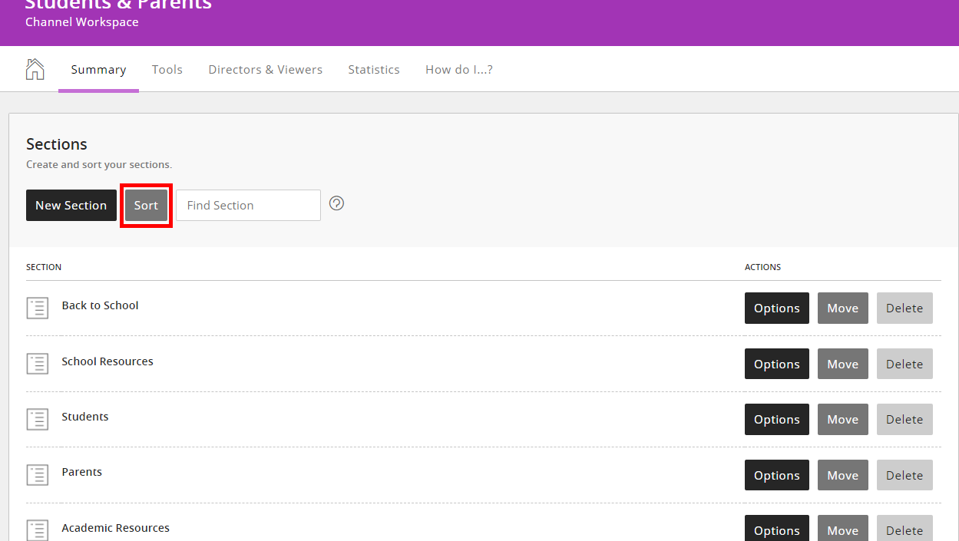Move the Back to School section
The height and width of the screenshot is (541, 959).
(x=843, y=308)
